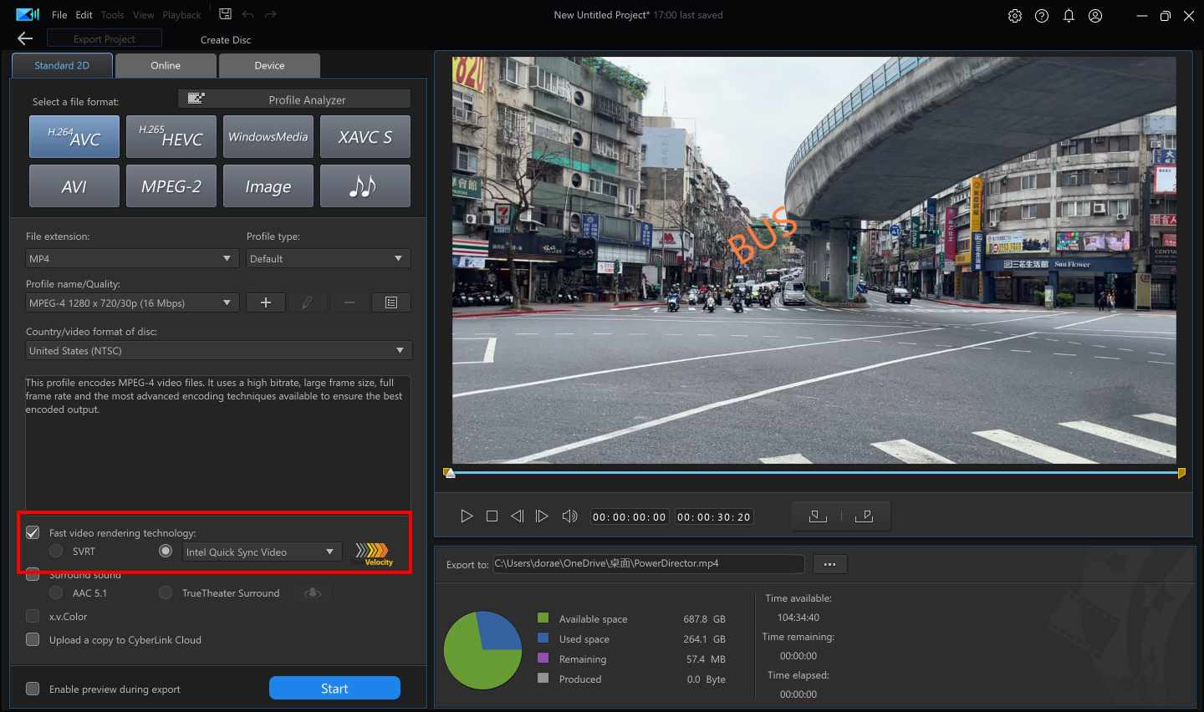Choose WindowsMedia file format
This screenshot has width=1204, height=712.
click(268, 136)
